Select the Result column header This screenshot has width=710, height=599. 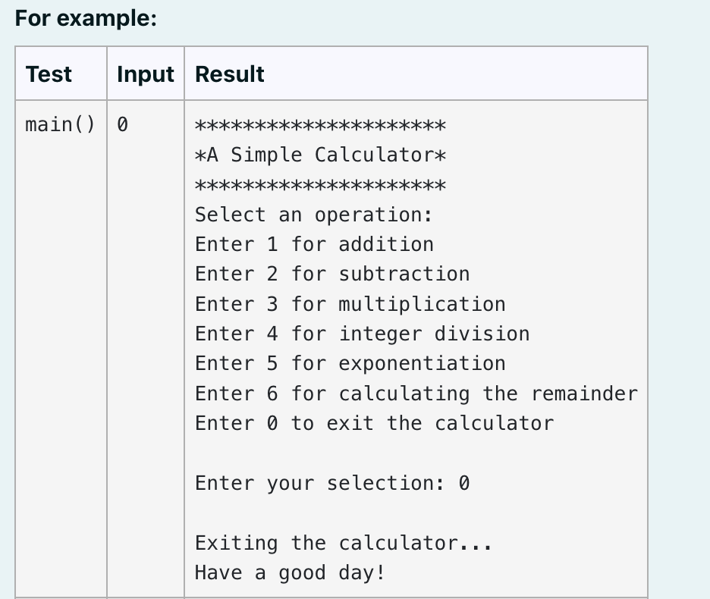click(230, 74)
